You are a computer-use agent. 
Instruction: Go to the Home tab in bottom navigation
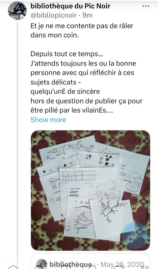[13, 267]
